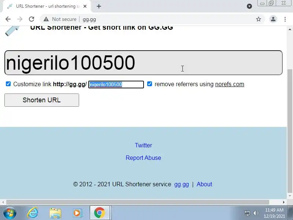Select the URL Shortener browser tab
Image resolution: width=293 pixels, height=220 pixels.
(x=47, y=6)
